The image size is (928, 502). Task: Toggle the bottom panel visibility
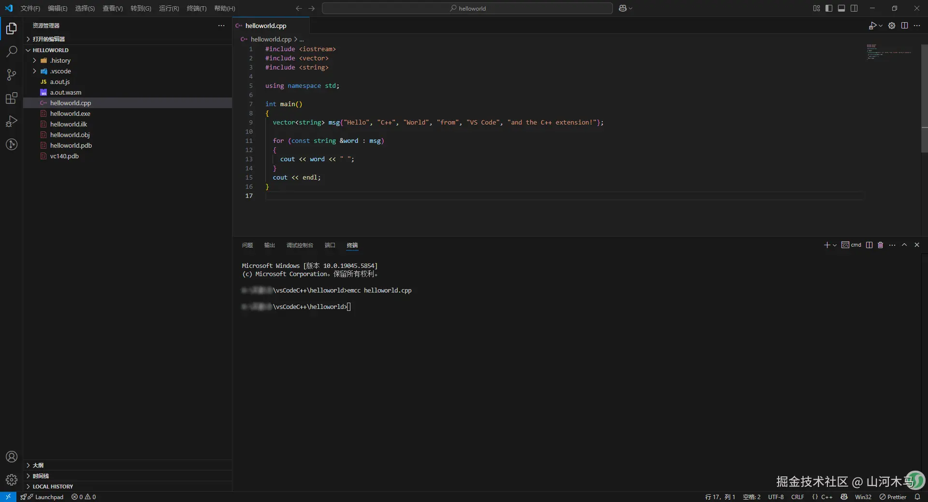841,8
